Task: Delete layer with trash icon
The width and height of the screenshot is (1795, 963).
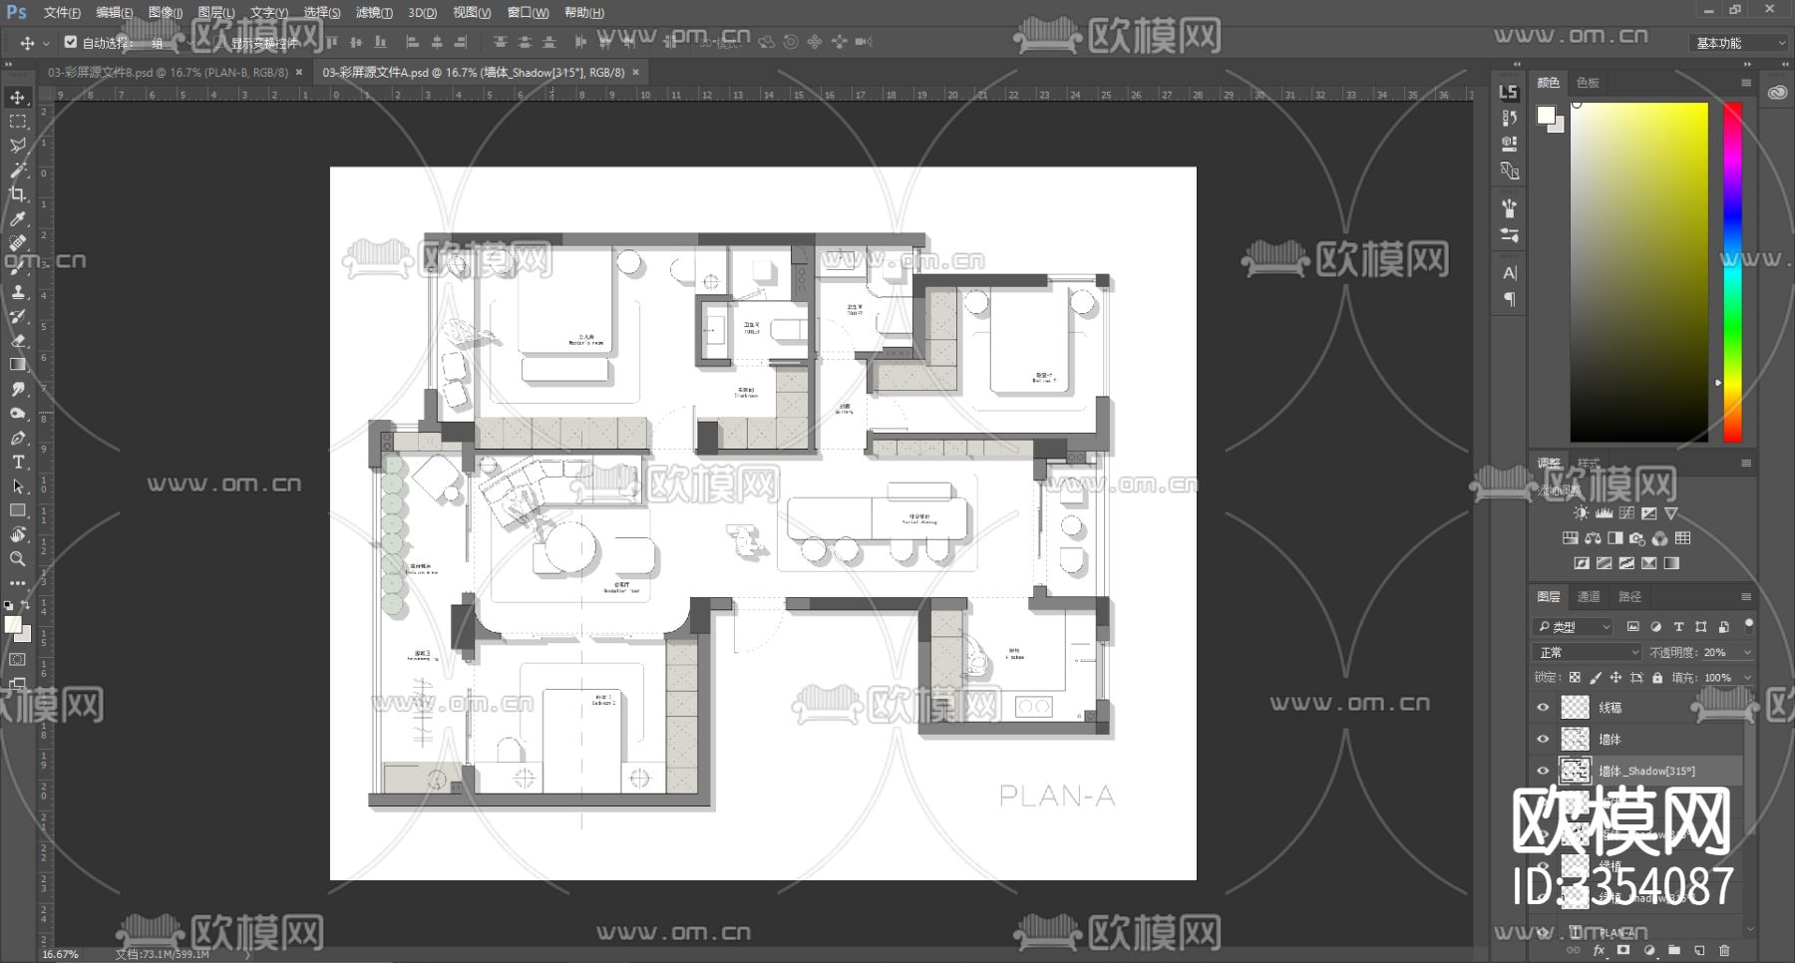Action: coord(1724,950)
